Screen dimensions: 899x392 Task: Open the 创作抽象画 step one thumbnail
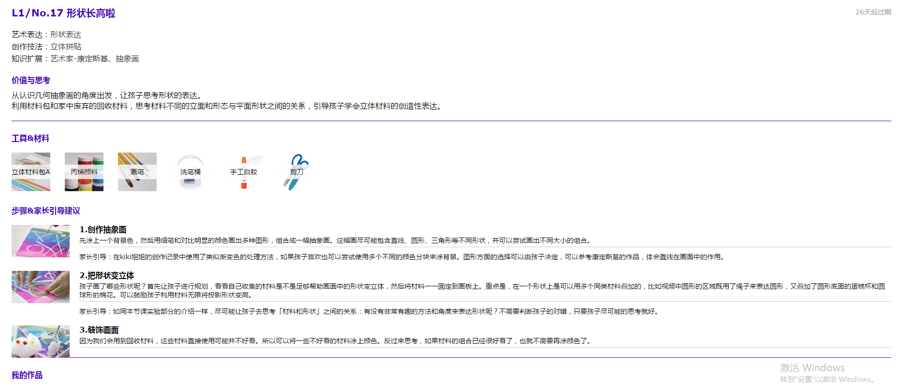coord(41,241)
